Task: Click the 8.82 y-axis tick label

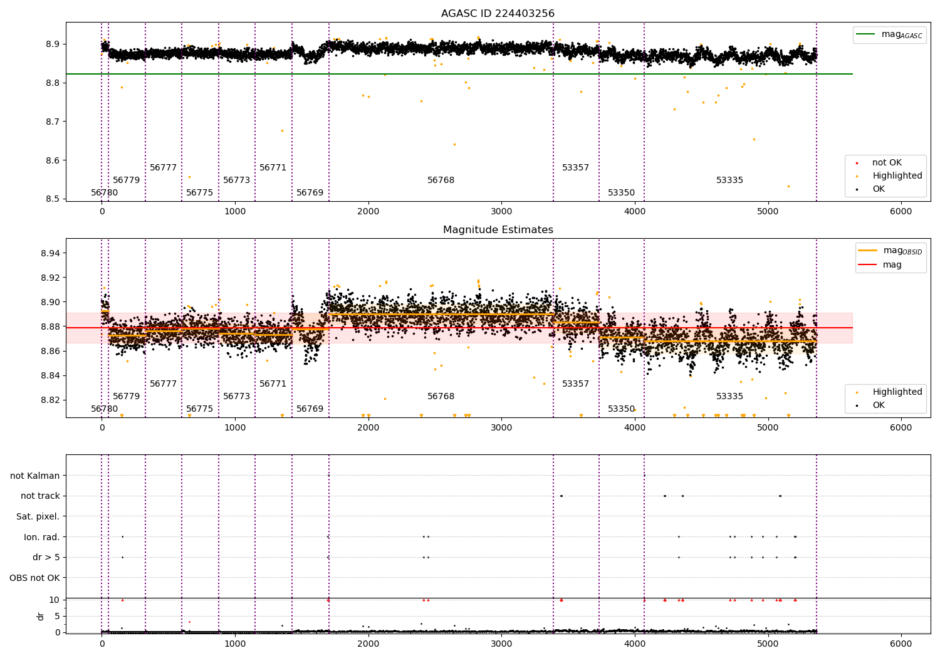Action: tap(50, 400)
